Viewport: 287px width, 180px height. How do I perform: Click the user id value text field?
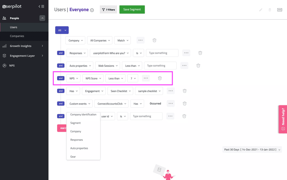[x=146, y=116]
